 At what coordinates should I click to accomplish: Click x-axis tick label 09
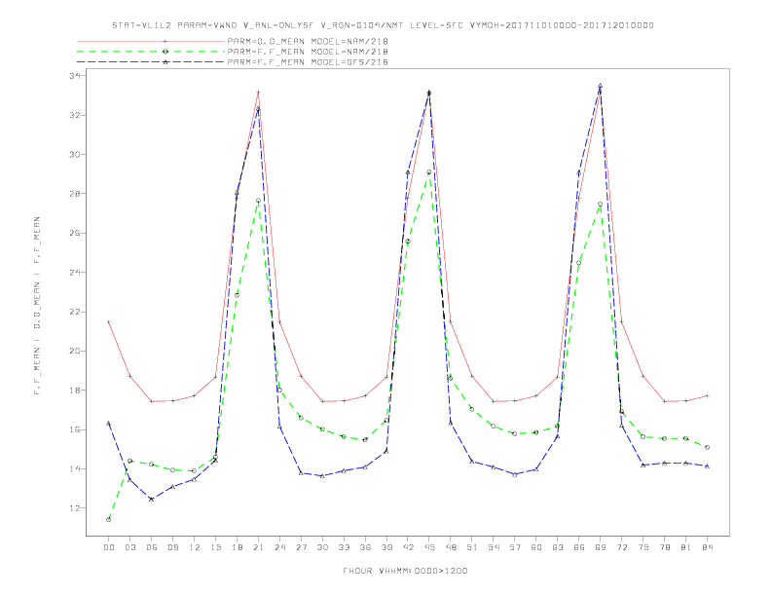[x=173, y=547]
